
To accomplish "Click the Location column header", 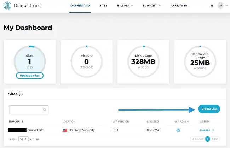I will coord(69,122).
